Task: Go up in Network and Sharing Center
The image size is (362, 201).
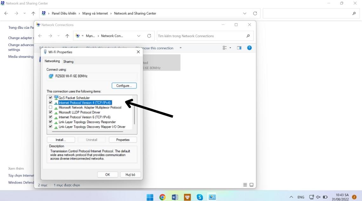Action: 33,13
